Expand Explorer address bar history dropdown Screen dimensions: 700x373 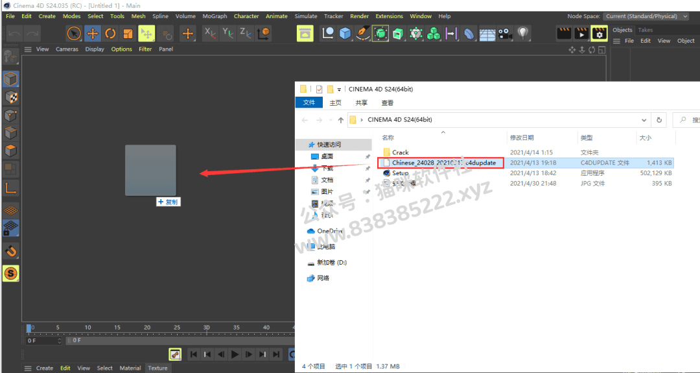[x=644, y=120]
